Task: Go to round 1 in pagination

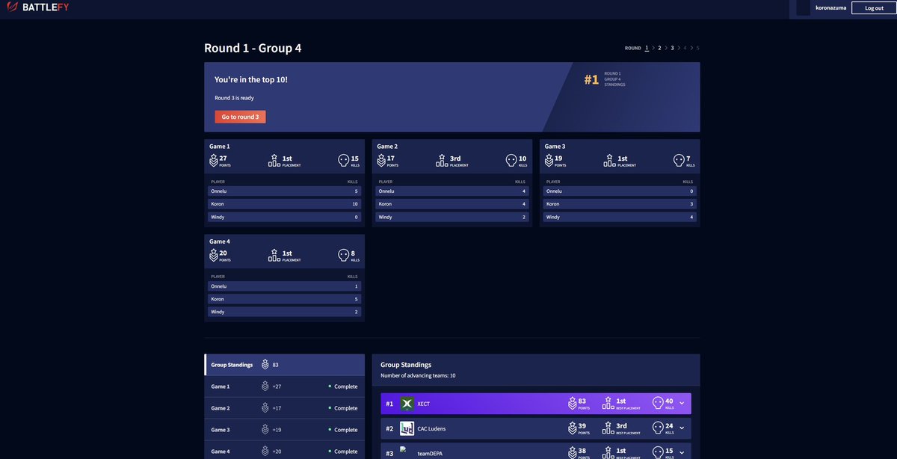Action: 647,48
